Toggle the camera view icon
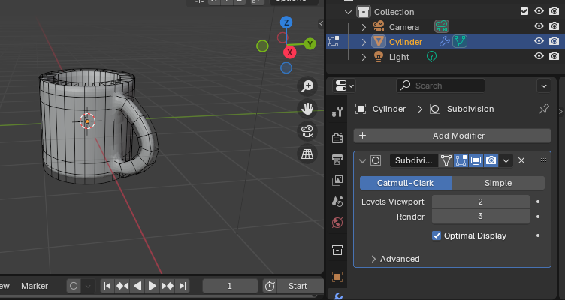 tap(307, 131)
